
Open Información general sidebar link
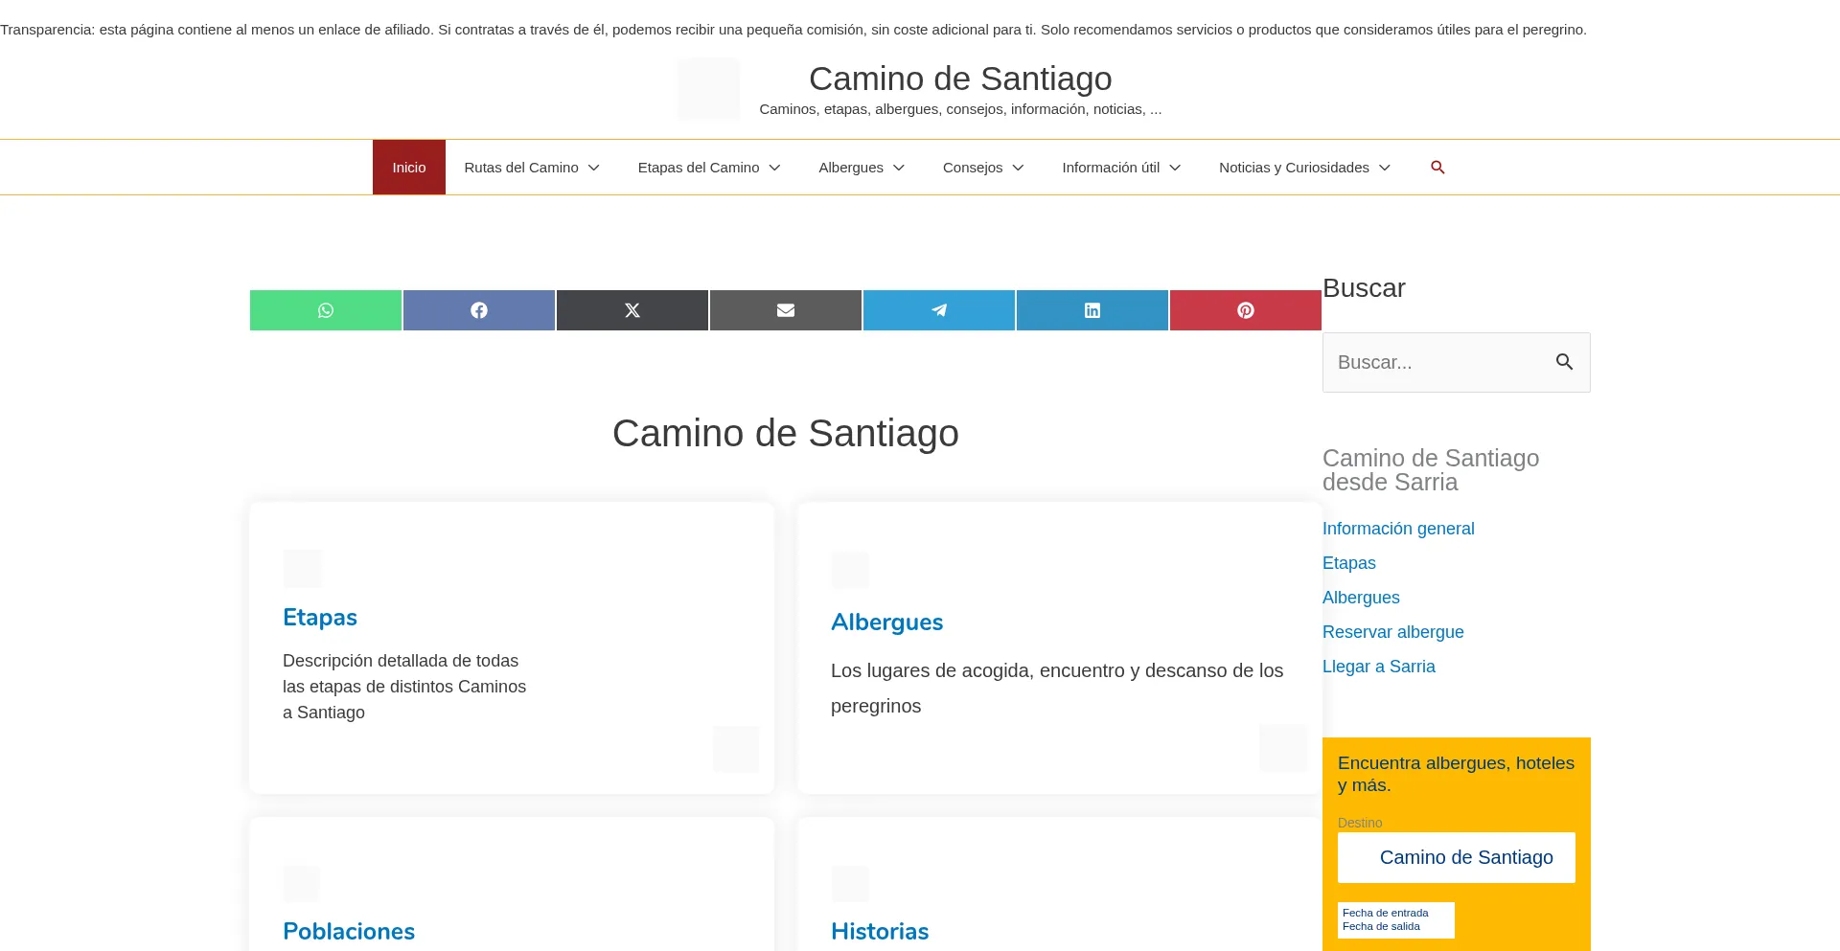pos(1398,529)
